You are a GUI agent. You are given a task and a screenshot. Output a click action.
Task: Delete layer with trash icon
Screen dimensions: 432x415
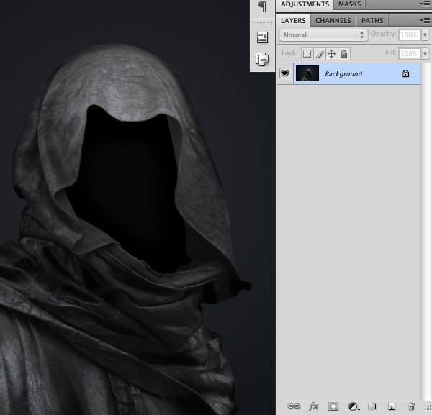click(411, 406)
